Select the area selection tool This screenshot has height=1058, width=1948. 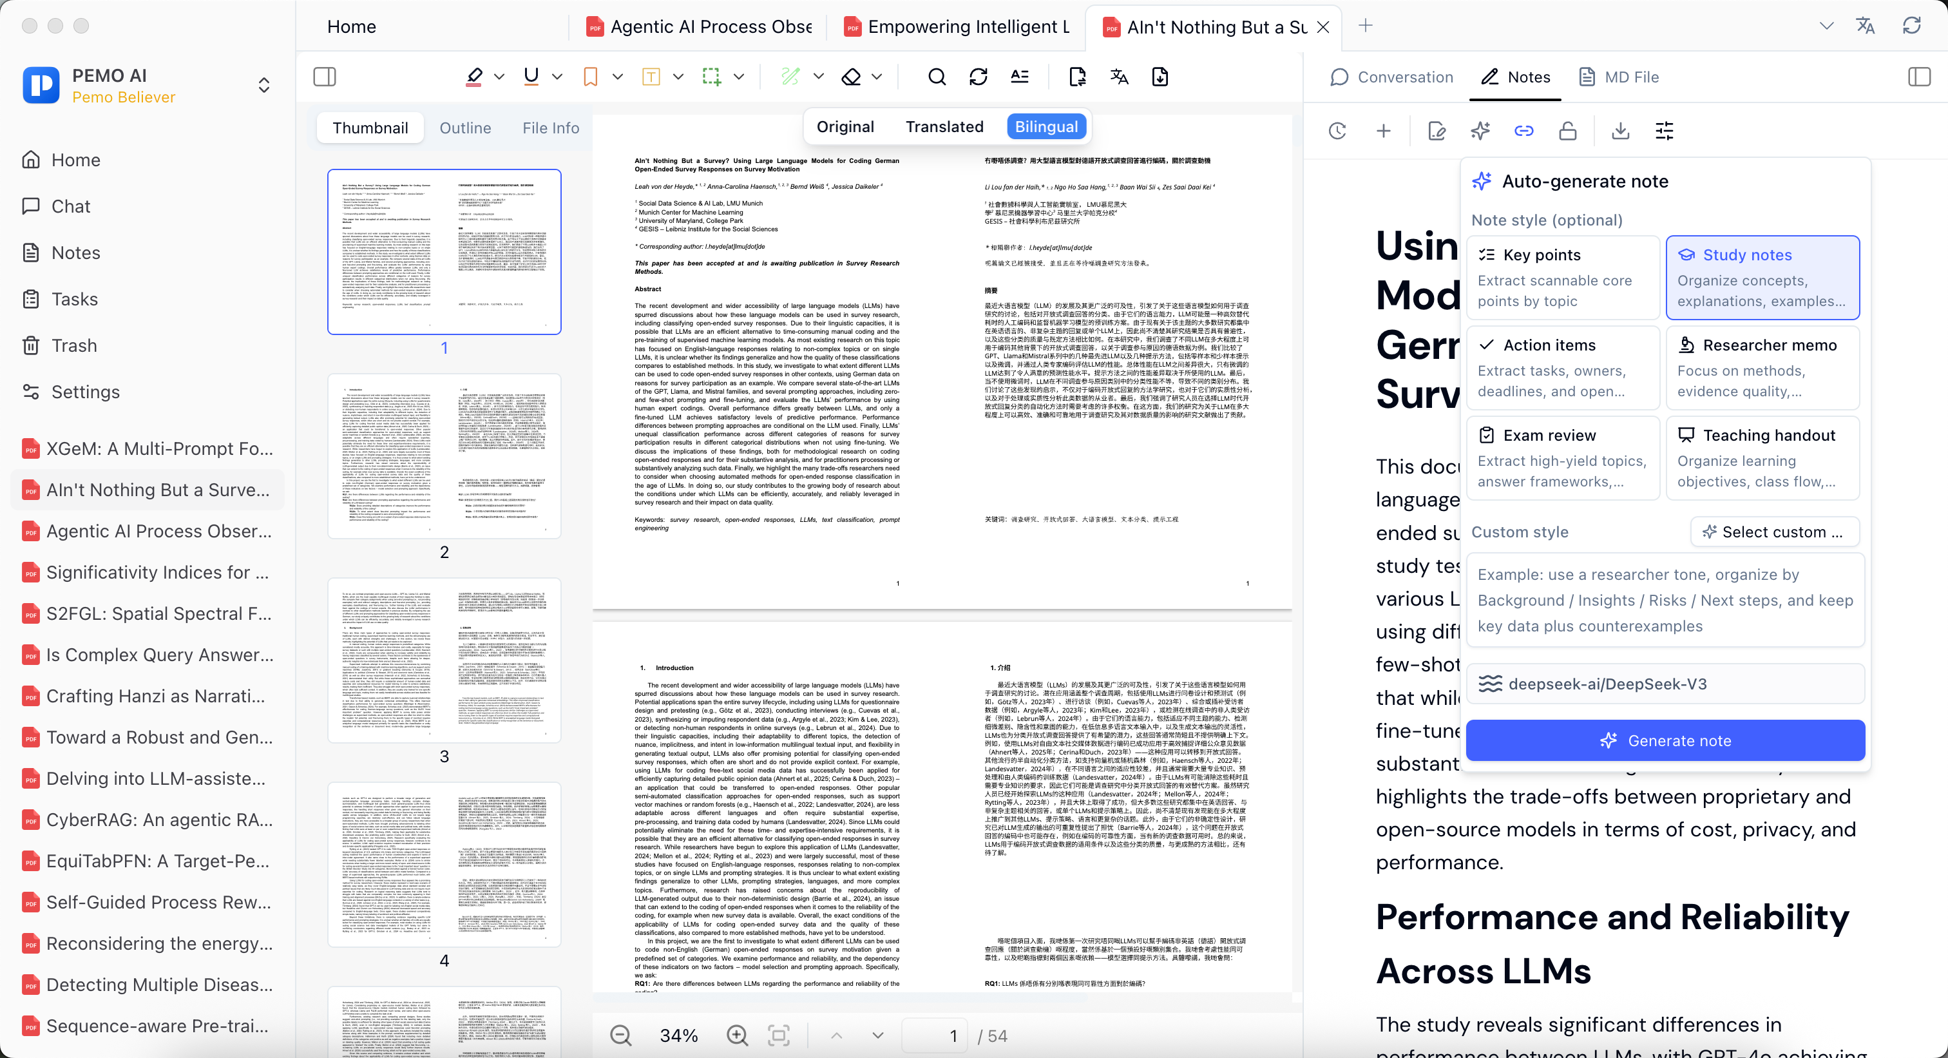pyautogui.click(x=711, y=77)
